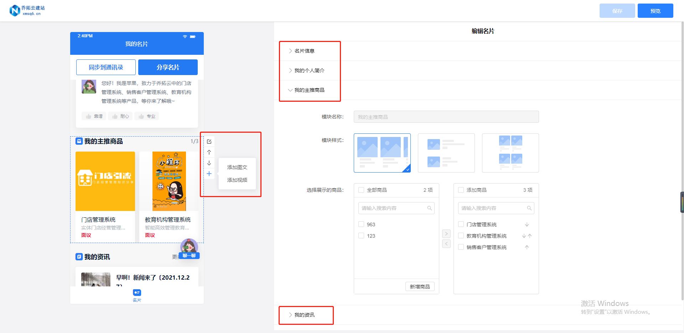Click the blue plus add-module icon
This screenshot has height=333, width=684.
point(209,174)
